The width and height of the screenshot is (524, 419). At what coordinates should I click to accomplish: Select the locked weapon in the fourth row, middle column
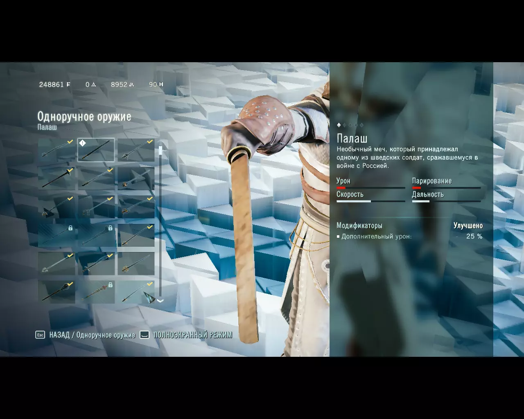[96, 235]
